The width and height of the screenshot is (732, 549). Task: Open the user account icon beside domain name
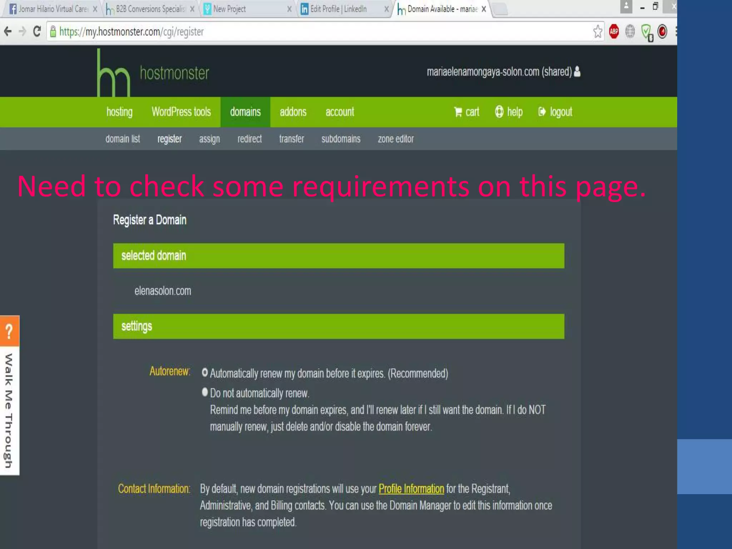pyautogui.click(x=577, y=72)
